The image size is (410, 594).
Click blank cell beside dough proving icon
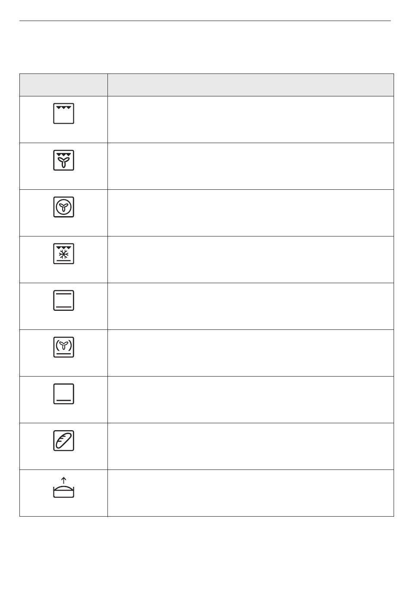coord(251,493)
